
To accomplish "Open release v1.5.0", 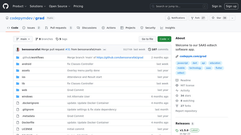I will 184,130.
